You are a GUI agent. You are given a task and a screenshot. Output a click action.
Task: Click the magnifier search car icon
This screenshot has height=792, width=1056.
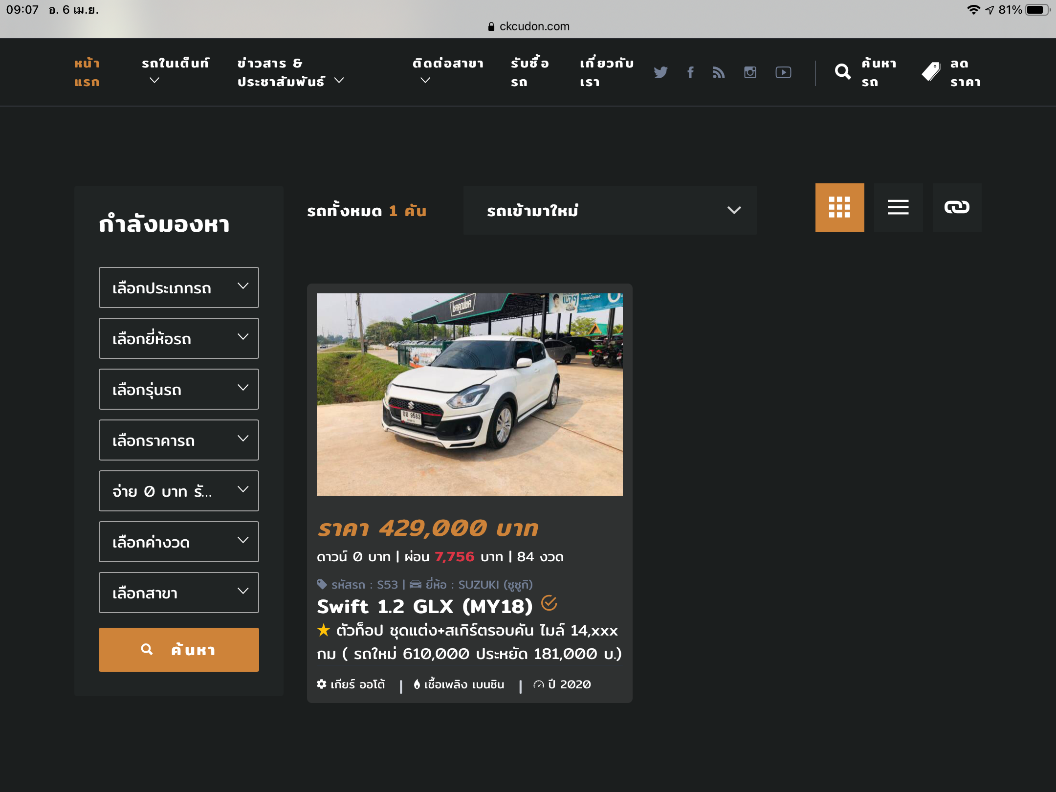click(842, 72)
